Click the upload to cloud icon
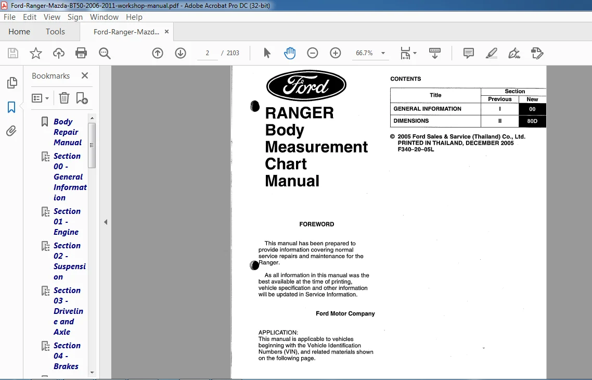This screenshot has height=380, width=592. (x=58, y=53)
